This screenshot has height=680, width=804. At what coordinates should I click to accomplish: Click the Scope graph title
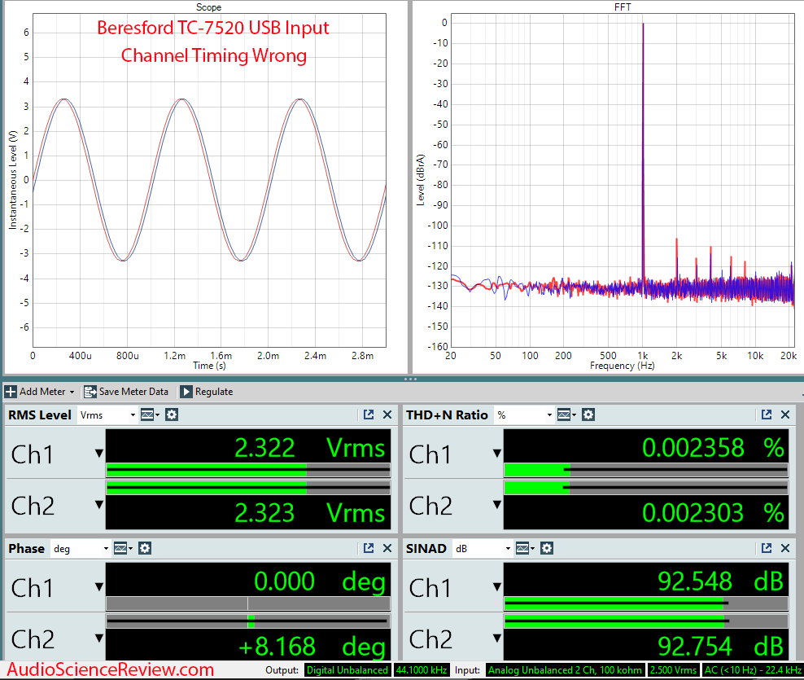coord(208,7)
